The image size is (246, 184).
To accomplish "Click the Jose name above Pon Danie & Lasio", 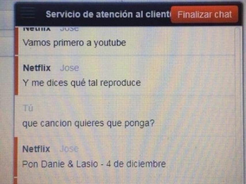I will [x=69, y=149].
